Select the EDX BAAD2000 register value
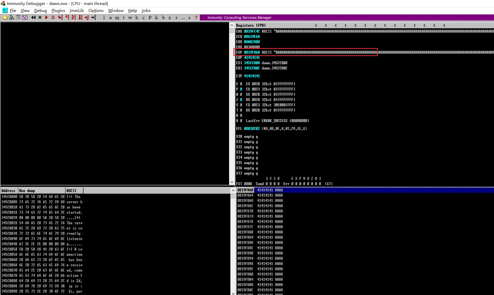The width and height of the screenshot is (494, 295). pos(252,42)
